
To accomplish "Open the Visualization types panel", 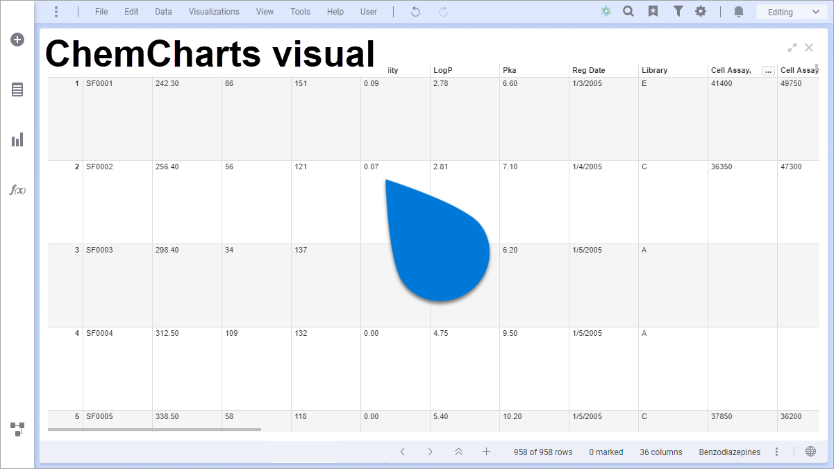I will pos(17,139).
